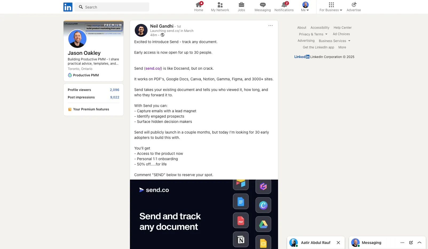Image resolution: width=428 pixels, height=249 pixels.
Task: Open Accessibility in the footer menu
Action: pyautogui.click(x=320, y=27)
